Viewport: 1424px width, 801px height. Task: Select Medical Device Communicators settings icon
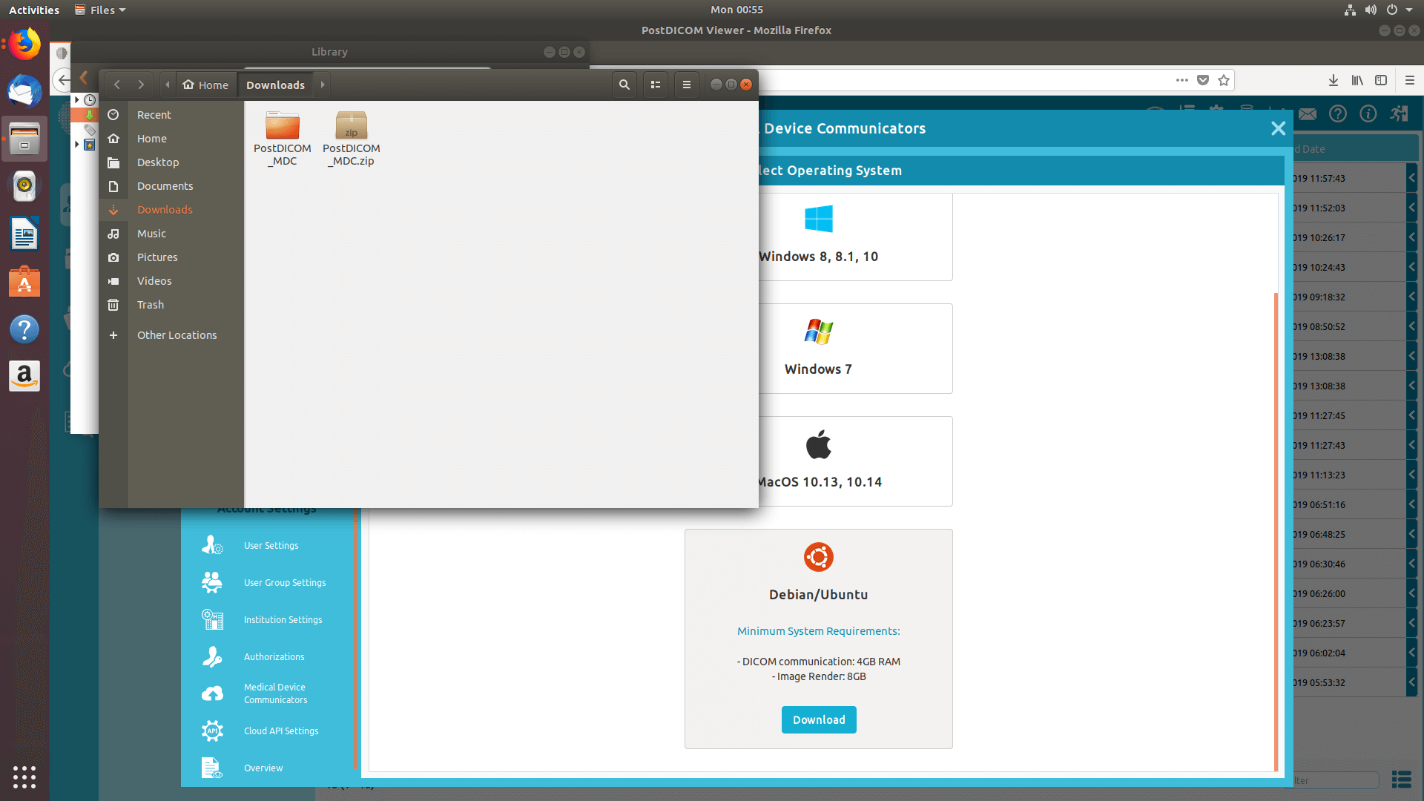click(x=212, y=693)
